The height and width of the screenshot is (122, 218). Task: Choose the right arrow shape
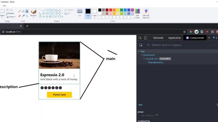click(x=53, y=14)
